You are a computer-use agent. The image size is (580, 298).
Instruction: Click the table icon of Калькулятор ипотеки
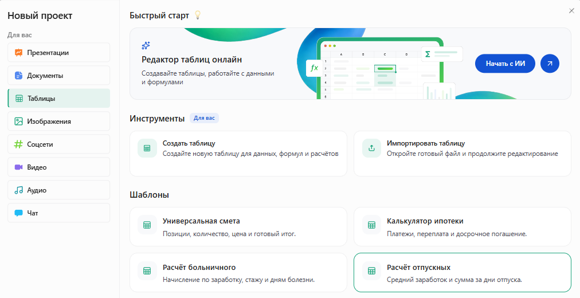(x=371, y=225)
